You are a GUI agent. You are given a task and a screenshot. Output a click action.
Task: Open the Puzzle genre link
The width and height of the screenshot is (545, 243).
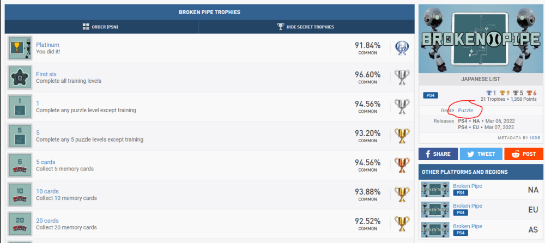tap(465, 110)
